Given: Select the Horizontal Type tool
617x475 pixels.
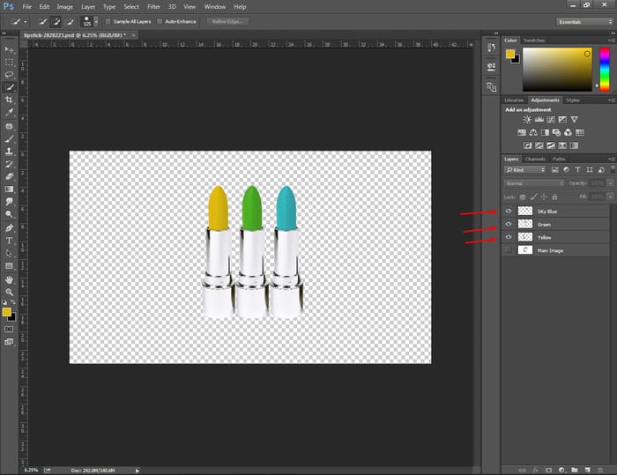Looking at the screenshot, I should point(9,241).
